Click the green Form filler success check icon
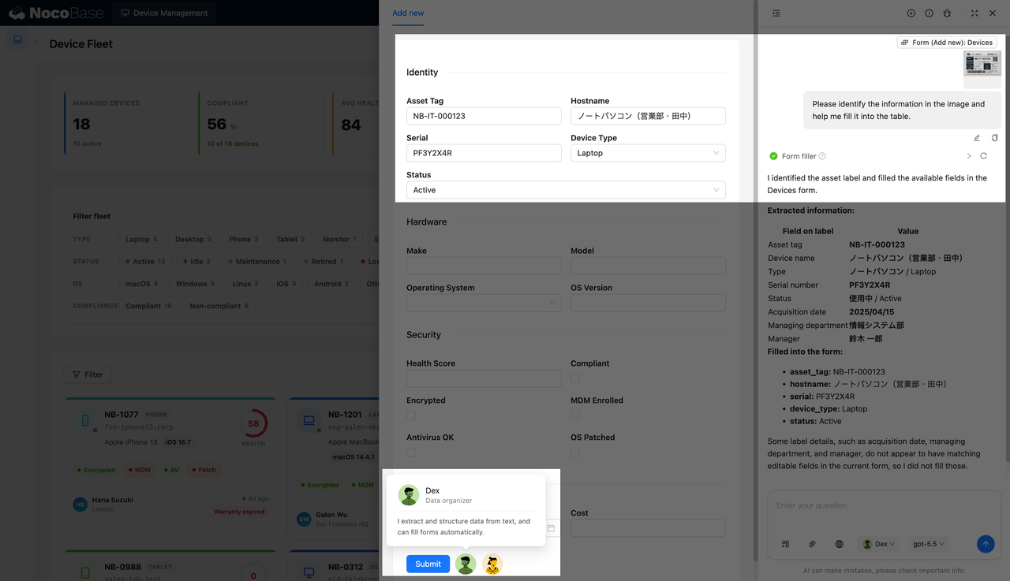 [773, 156]
